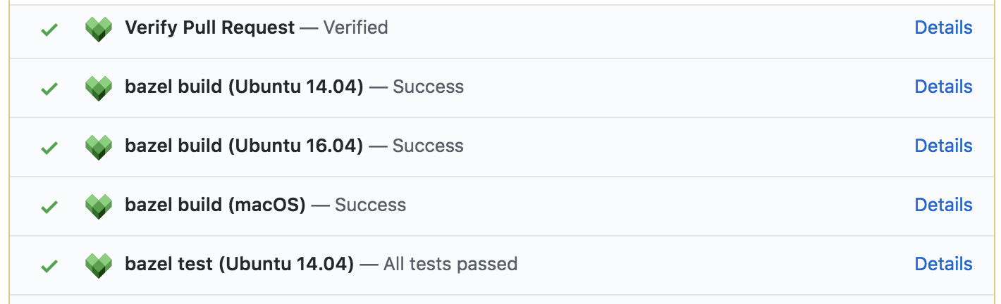
Task: Select "bazel build (Ubuntu 16.04)" check name
Action: (x=244, y=146)
